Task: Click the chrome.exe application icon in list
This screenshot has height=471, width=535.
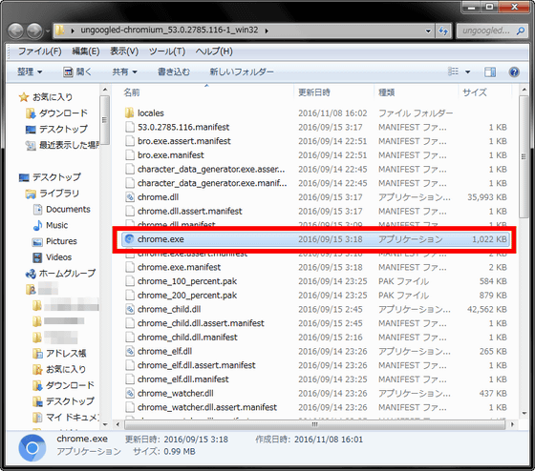Action: pyautogui.click(x=129, y=239)
